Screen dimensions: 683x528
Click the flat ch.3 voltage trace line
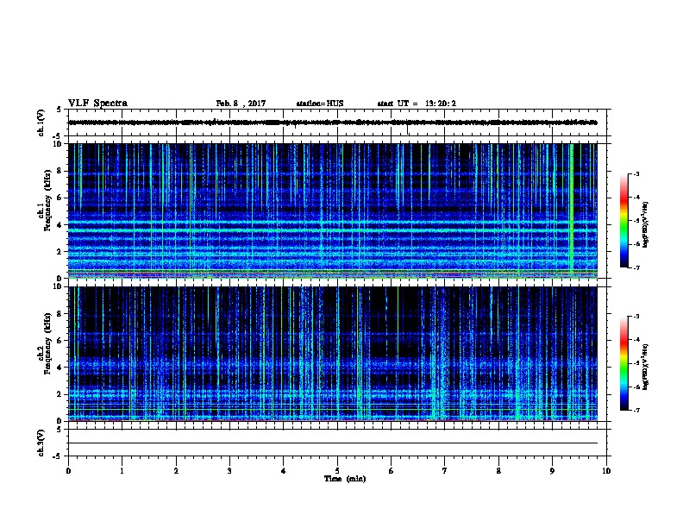click(x=333, y=443)
